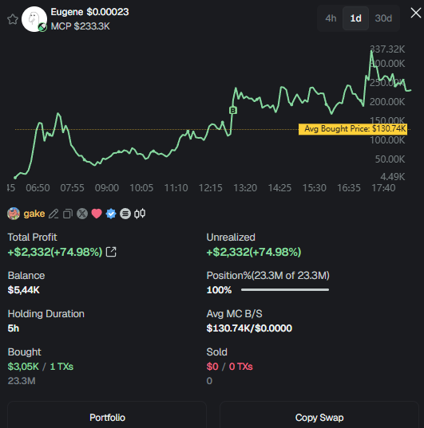424x428 pixels.
Task: Click the 337.32K chart axis label
Action: click(387, 49)
